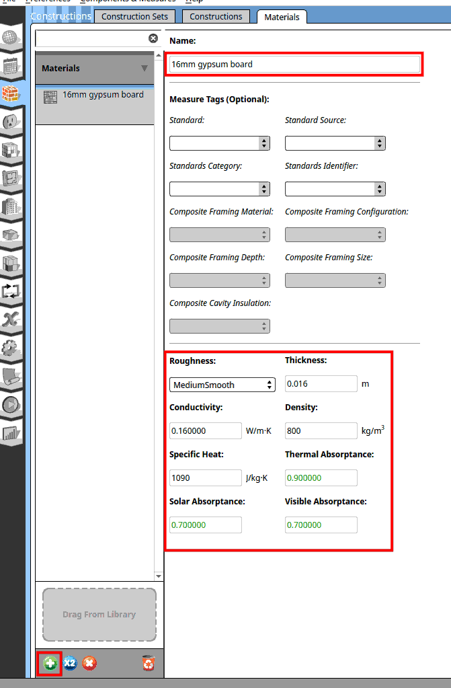
Task: Collapse the Materials list header arrow
Action: click(144, 68)
